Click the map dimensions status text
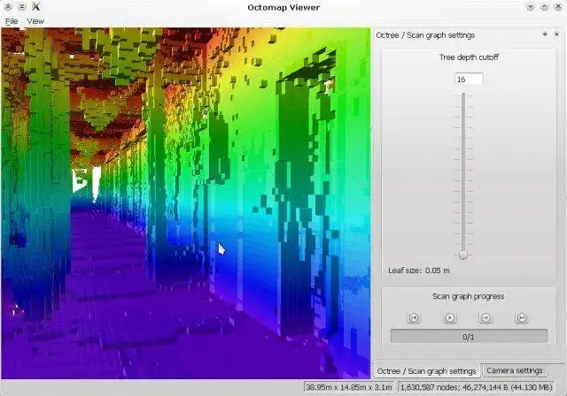The image size is (567, 396). click(349, 387)
